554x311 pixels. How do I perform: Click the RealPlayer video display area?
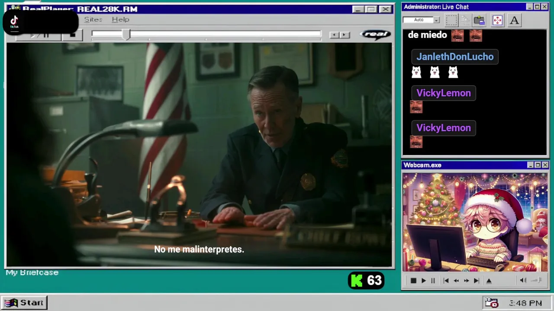tap(199, 155)
